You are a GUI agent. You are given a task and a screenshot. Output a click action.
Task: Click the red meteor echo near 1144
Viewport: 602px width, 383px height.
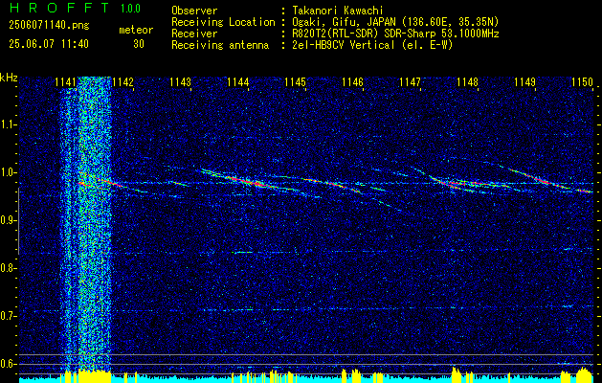click(246, 181)
